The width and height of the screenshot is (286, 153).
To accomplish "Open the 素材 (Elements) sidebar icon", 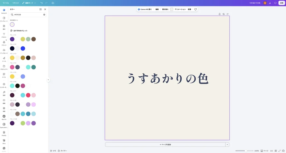I will pos(4,27).
